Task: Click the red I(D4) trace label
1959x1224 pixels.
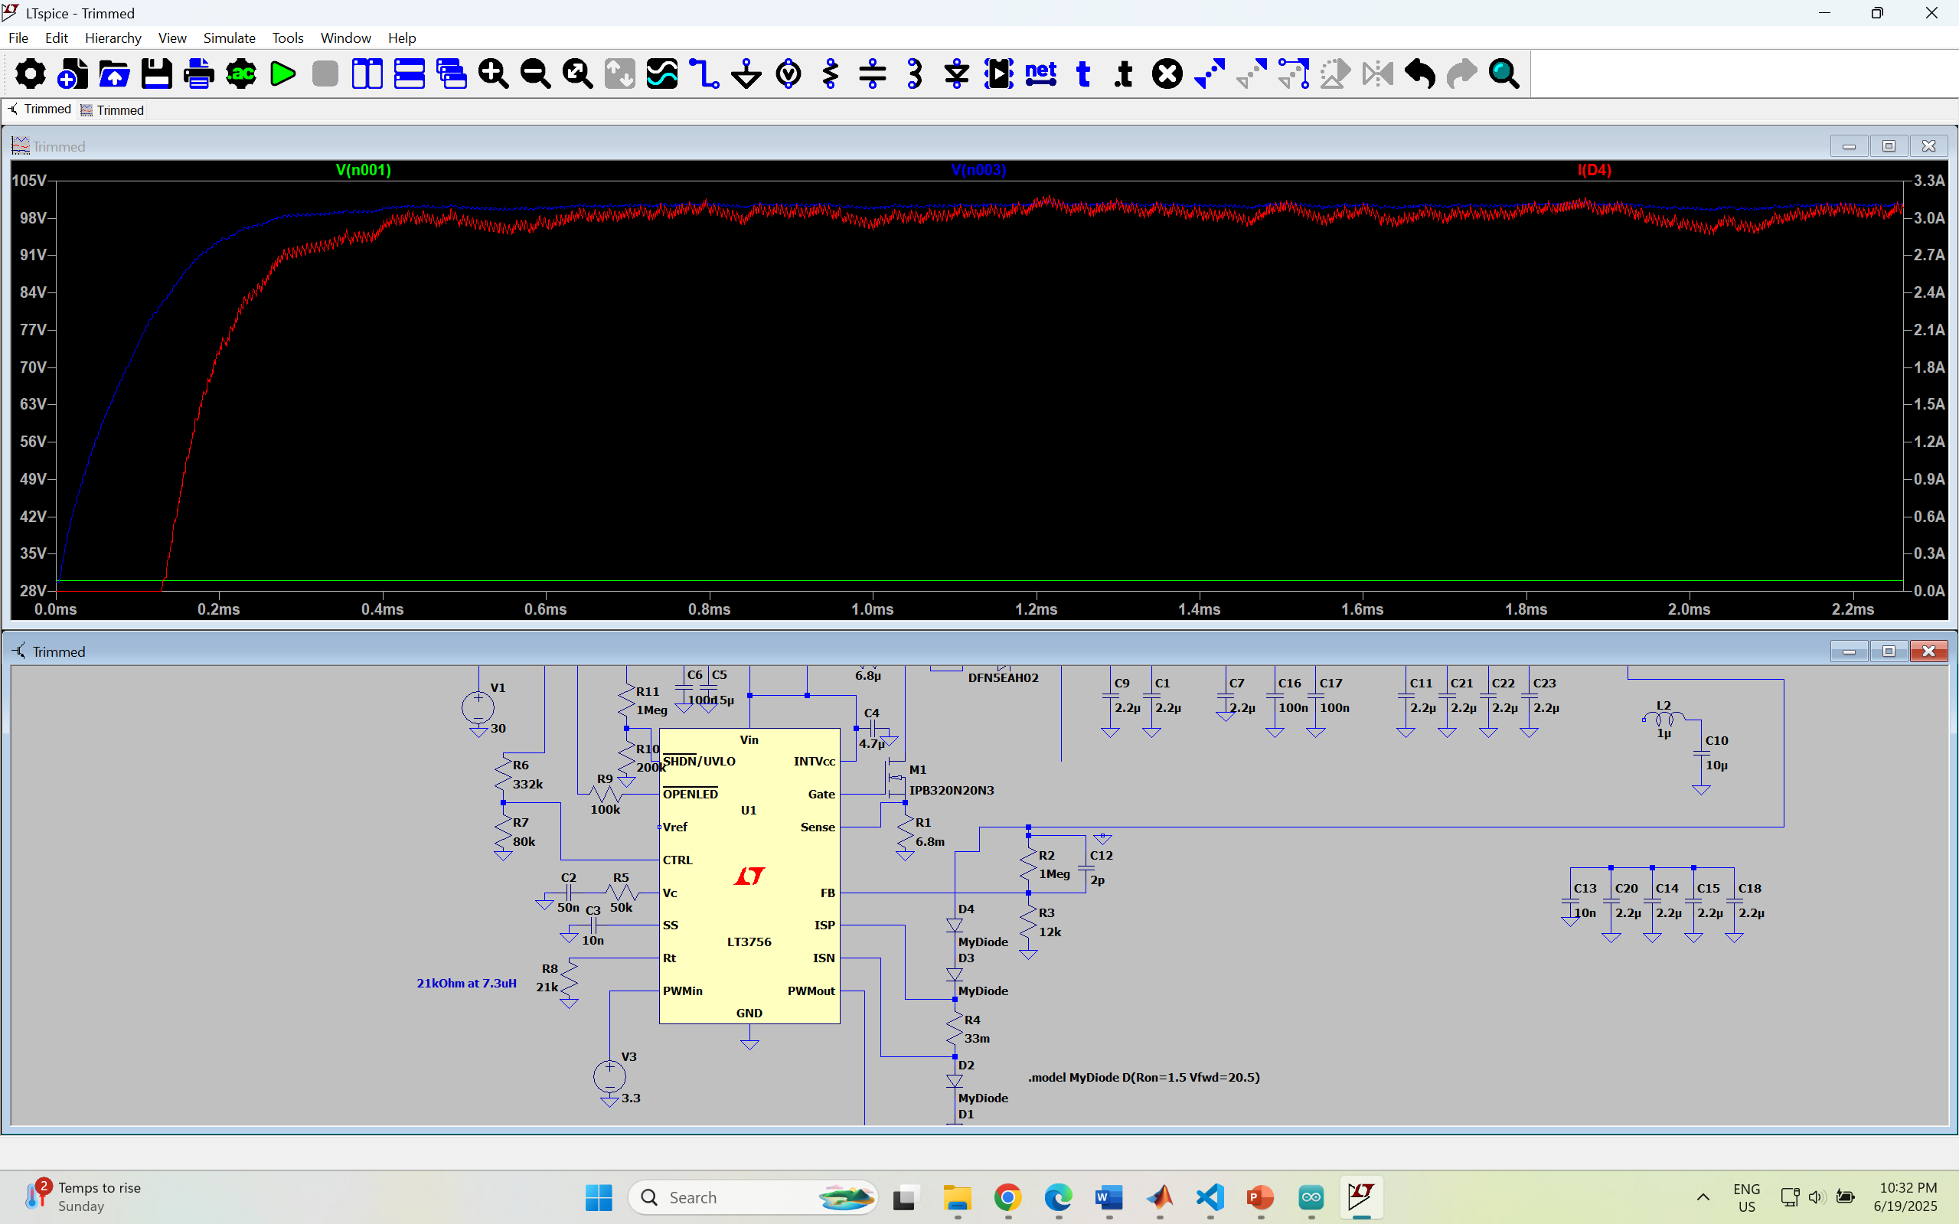Action: click(1594, 170)
